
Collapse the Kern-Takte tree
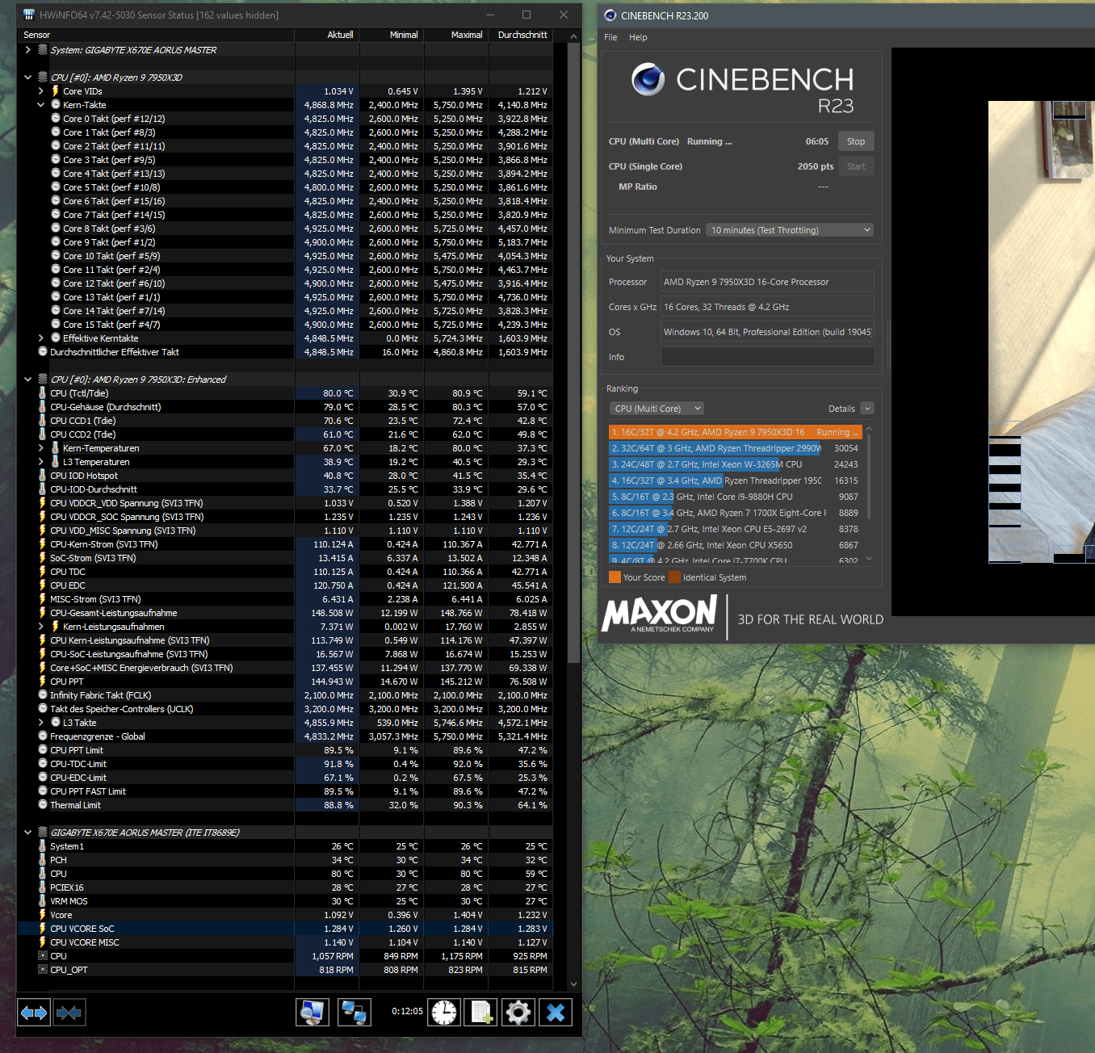[41, 105]
